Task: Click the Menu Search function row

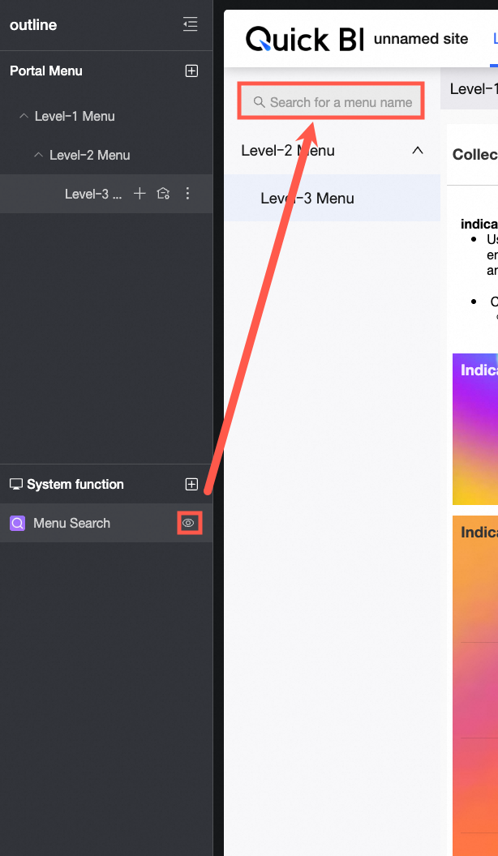Action: click(106, 523)
